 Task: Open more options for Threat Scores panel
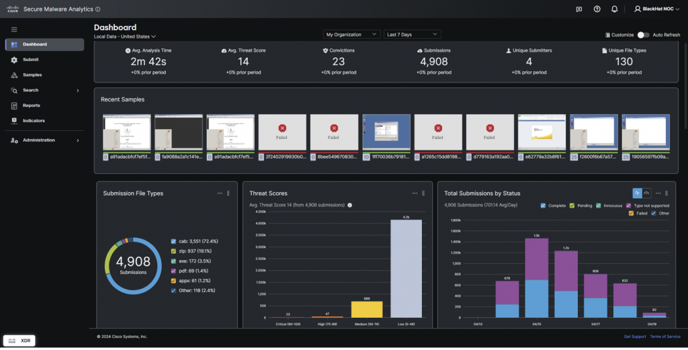[414, 193]
